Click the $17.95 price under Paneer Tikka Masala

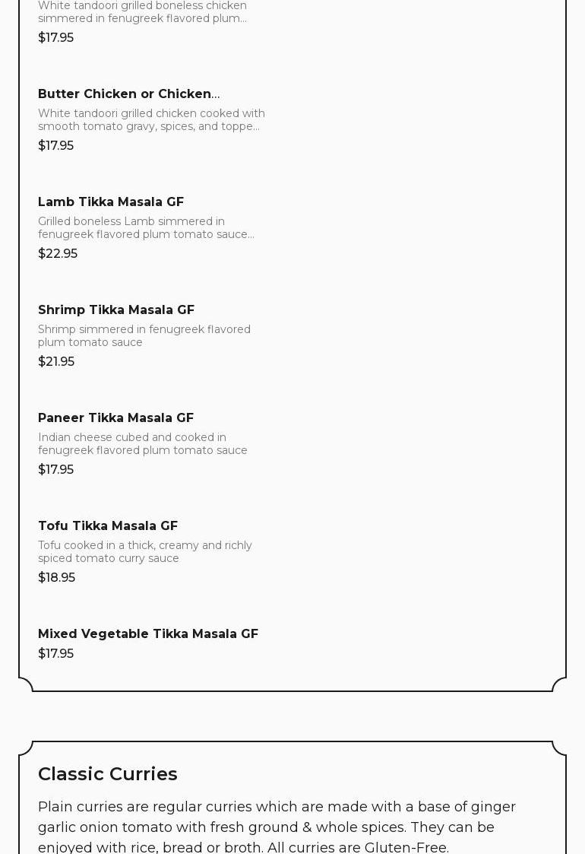click(55, 470)
